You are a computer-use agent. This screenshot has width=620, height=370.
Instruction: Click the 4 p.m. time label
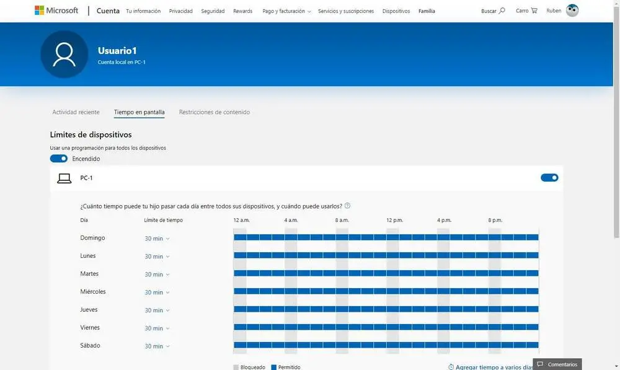tap(444, 220)
